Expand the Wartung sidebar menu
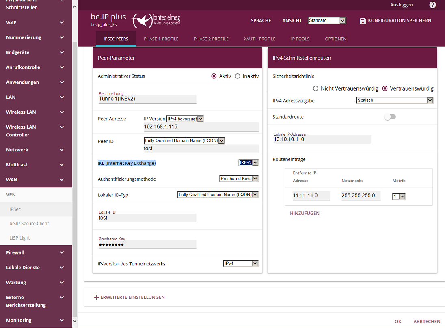This screenshot has width=445, height=328. click(36, 283)
